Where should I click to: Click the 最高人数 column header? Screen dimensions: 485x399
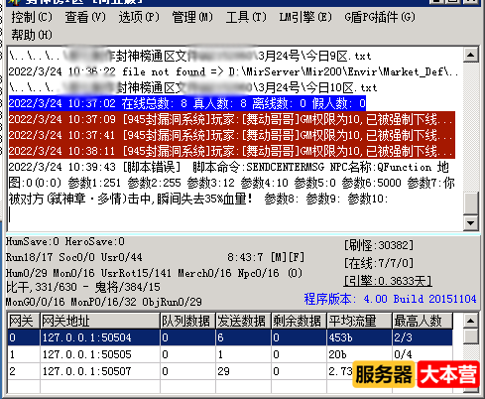(423, 321)
